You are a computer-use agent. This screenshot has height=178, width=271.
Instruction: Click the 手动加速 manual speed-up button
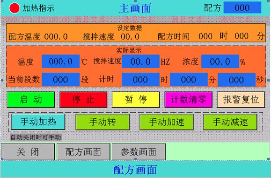[x=167, y=122]
